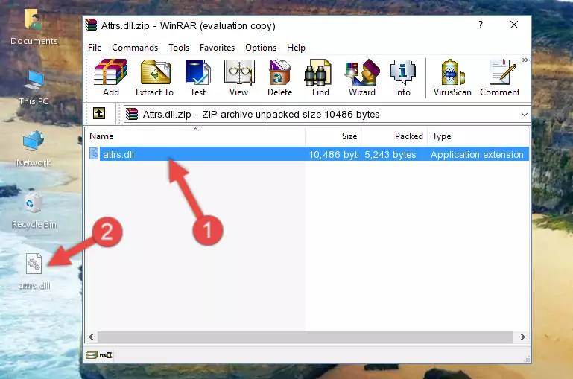
Task: Click the Extract To toolbar icon
Action: point(154,77)
